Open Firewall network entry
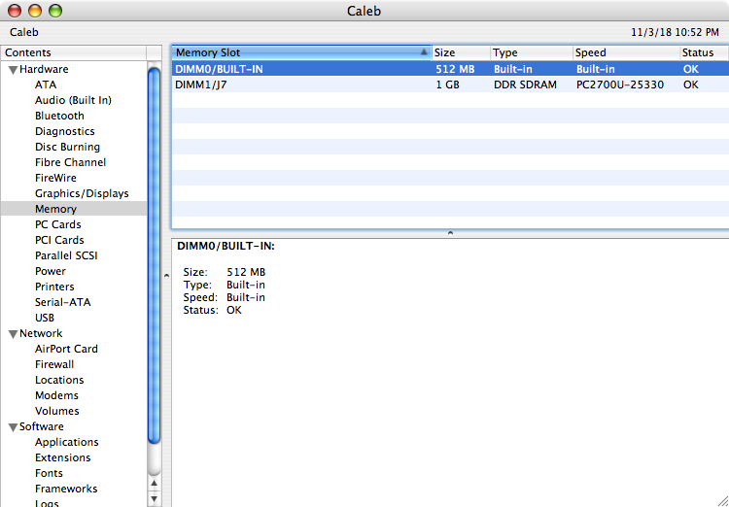This screenshot has width=729, height=507. [x=54, y=364]
